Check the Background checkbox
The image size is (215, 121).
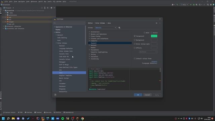(x=135, y=40)
